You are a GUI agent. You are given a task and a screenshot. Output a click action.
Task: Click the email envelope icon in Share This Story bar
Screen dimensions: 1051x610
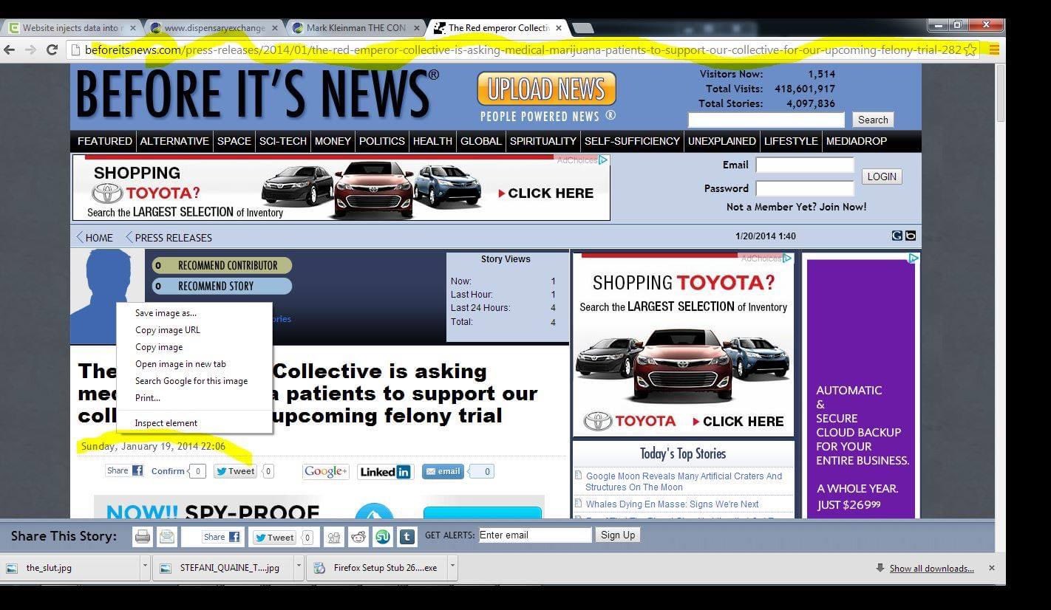(167, 537)
